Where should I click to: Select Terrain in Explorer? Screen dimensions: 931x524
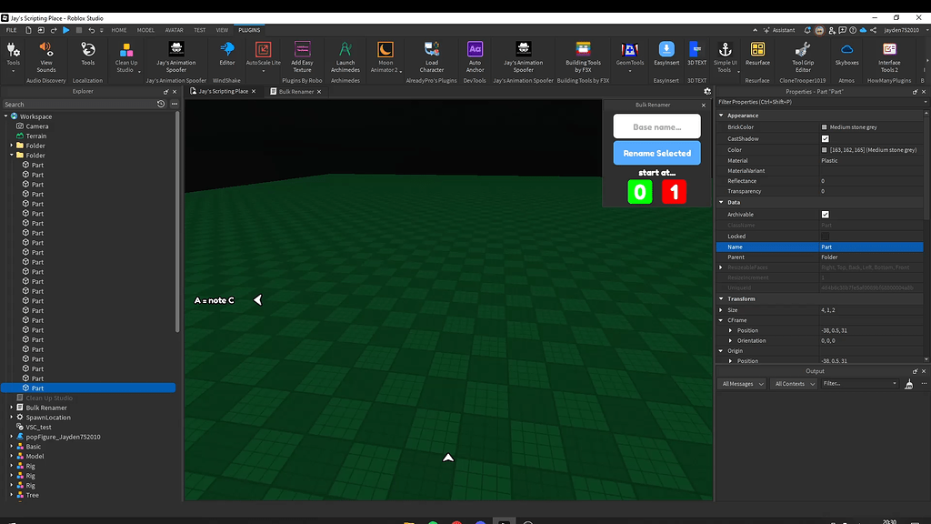pos(36,136)
